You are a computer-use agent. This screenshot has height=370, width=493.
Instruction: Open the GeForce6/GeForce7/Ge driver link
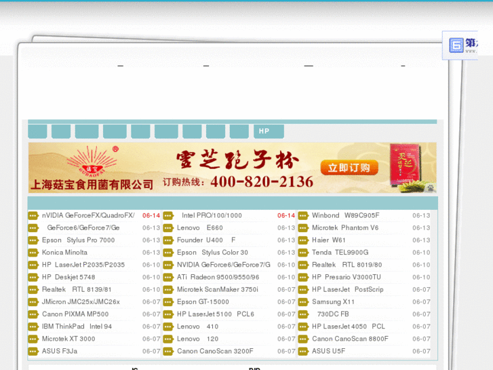[83, 227]
